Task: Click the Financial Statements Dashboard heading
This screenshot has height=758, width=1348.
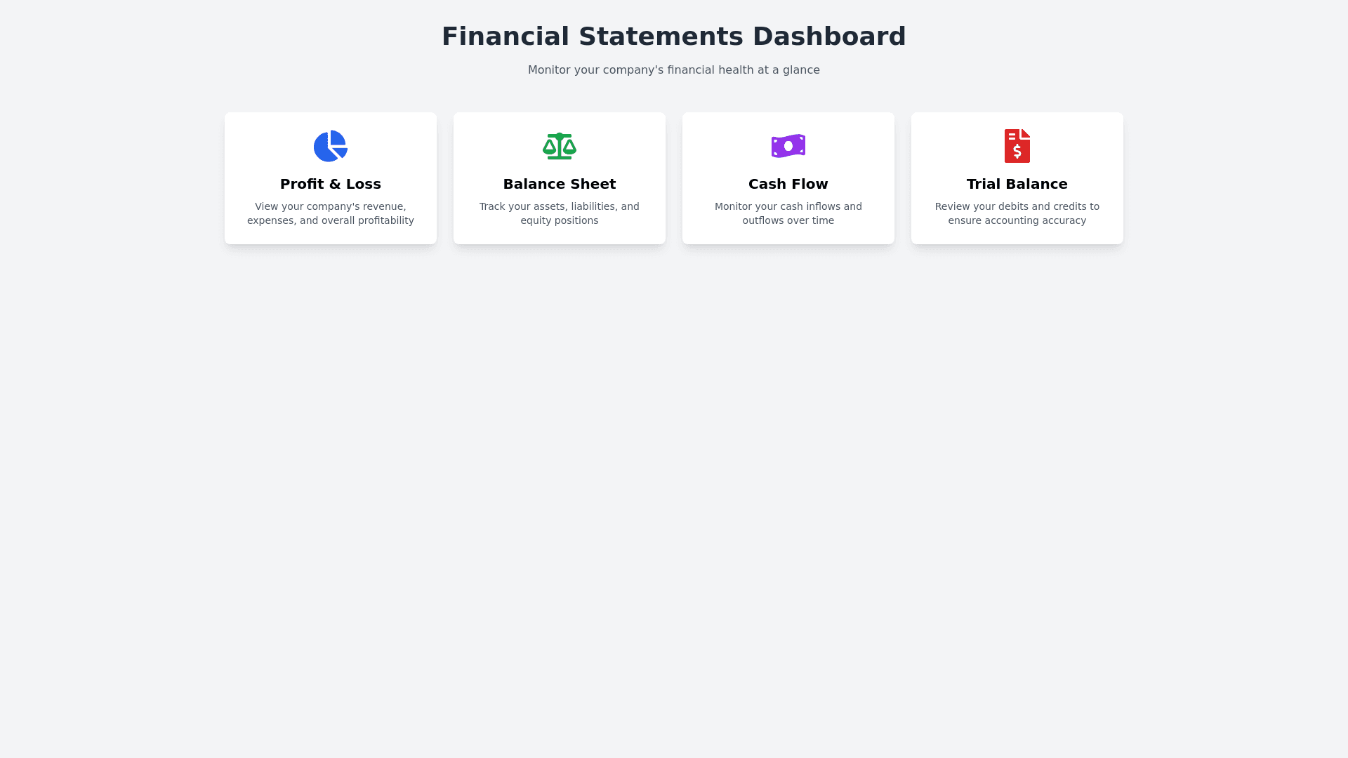Action: pyautogui.click(x=674, y=36)
